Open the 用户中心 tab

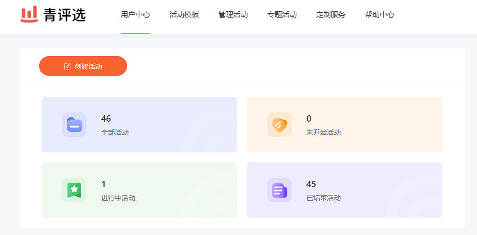(x=135, y=15)
